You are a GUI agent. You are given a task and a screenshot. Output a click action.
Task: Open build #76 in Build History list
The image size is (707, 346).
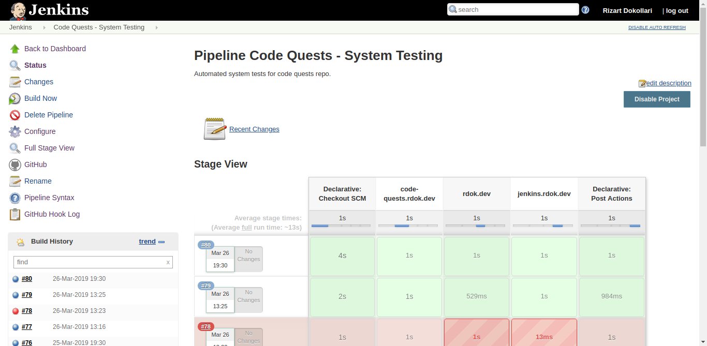pyautogui.click(x=27, y=342)
